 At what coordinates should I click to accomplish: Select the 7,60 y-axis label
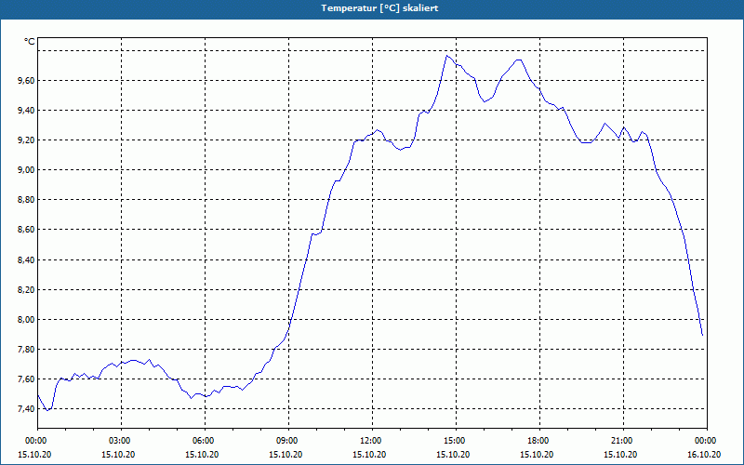coord(26,379)
